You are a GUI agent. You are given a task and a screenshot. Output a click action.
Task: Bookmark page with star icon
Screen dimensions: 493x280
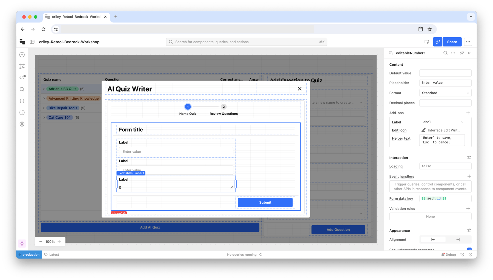tap(430, 29)
